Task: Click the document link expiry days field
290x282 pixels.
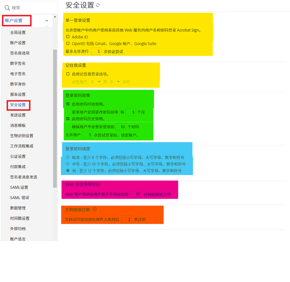Action: tap(127, 219)
